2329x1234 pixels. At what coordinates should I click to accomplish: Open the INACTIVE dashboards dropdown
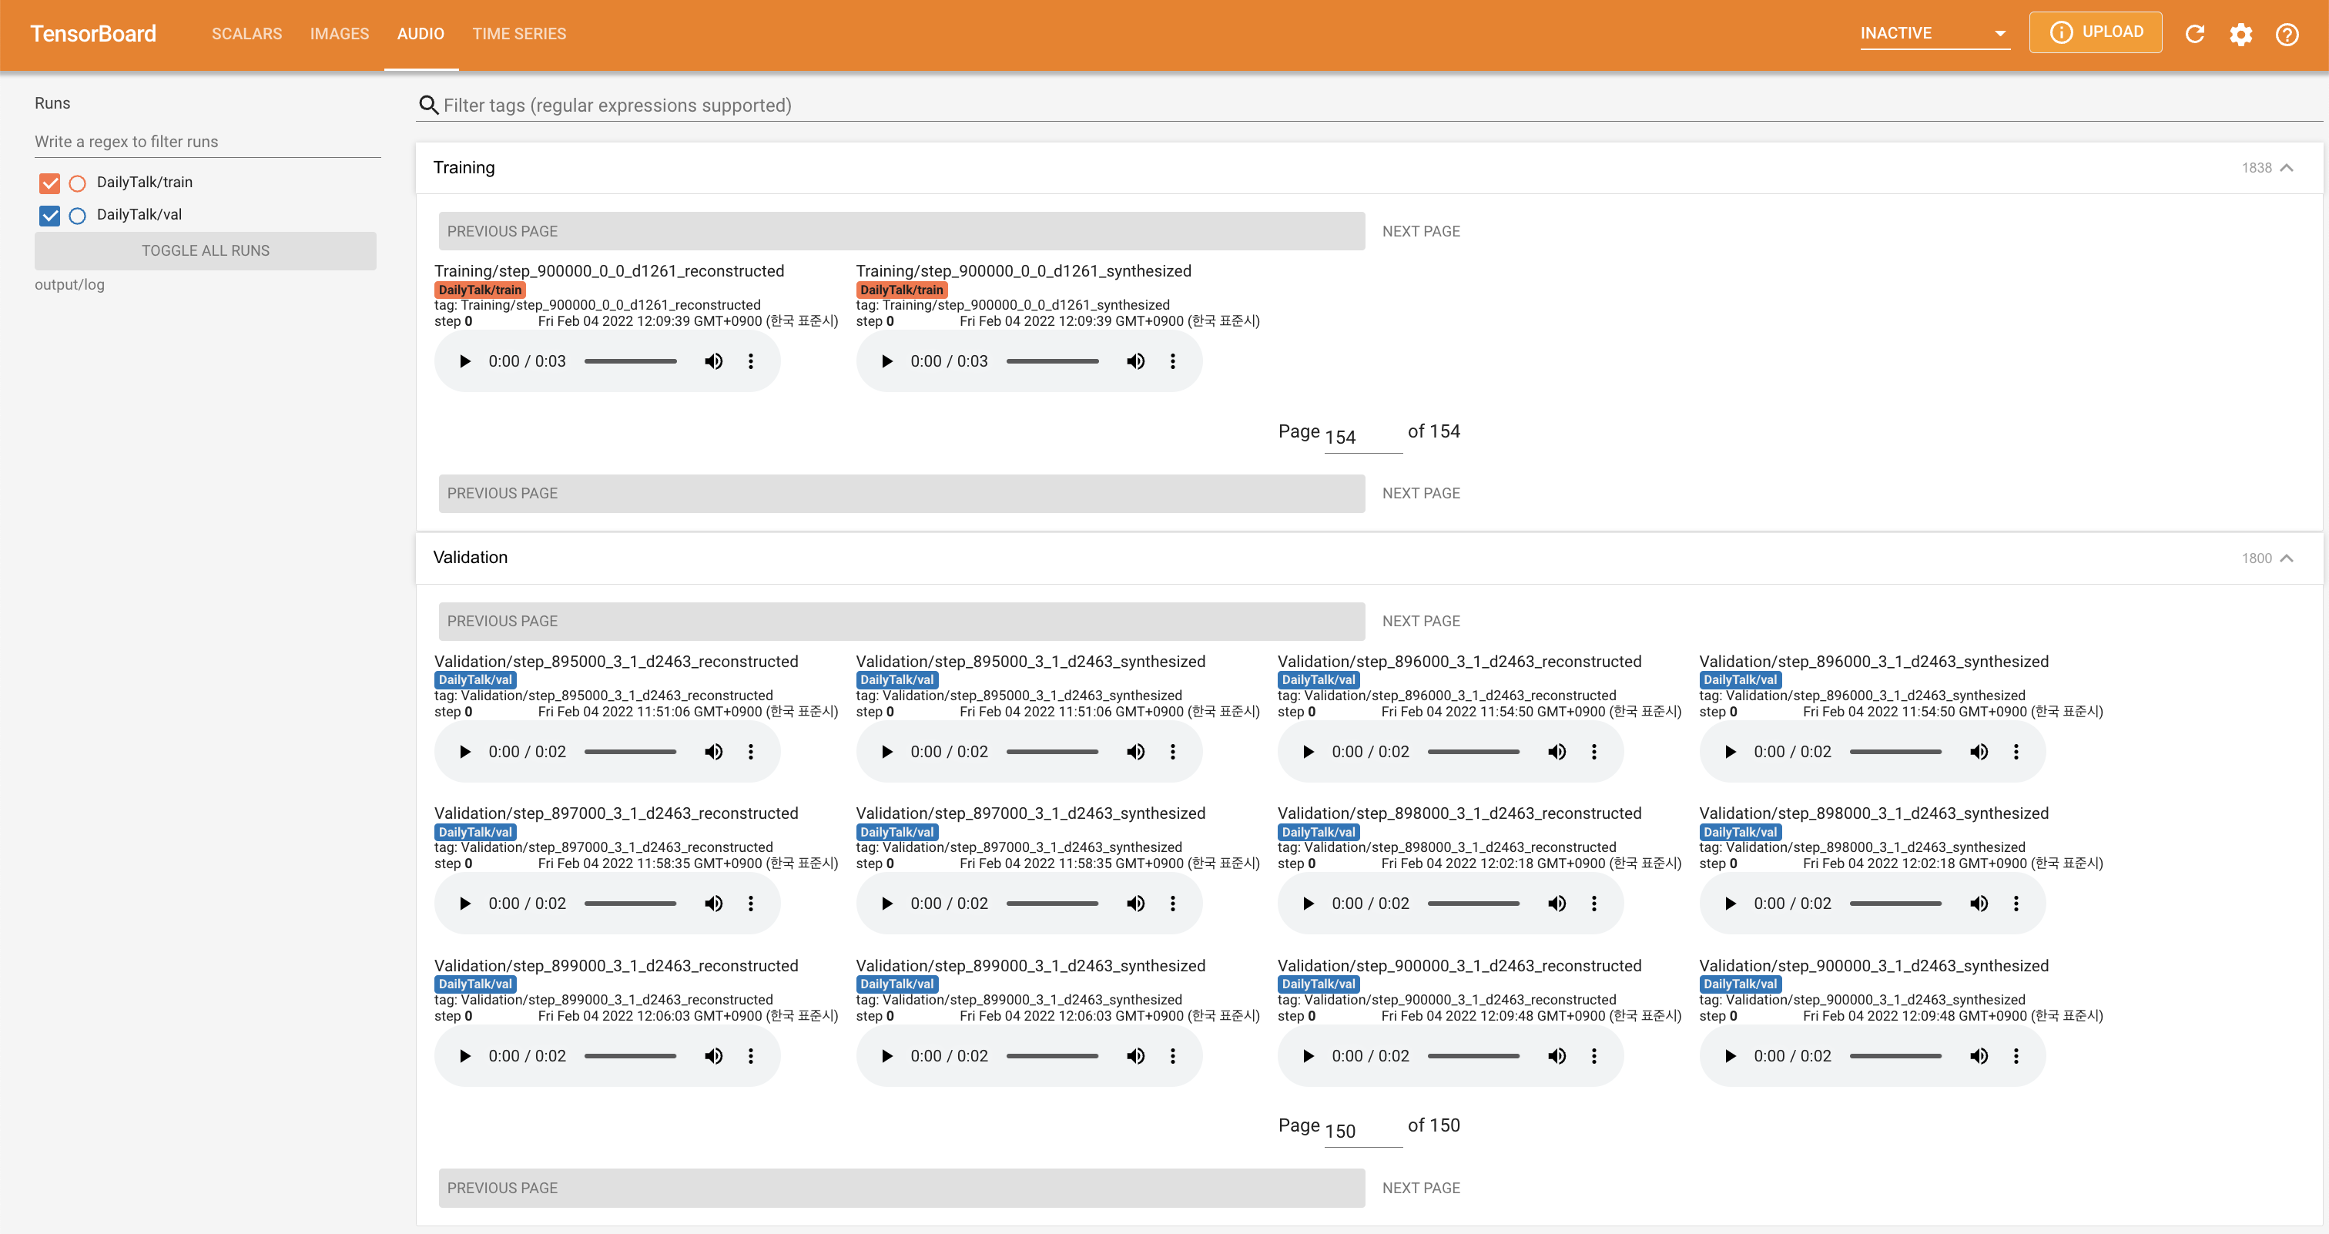coord(1934,33)
